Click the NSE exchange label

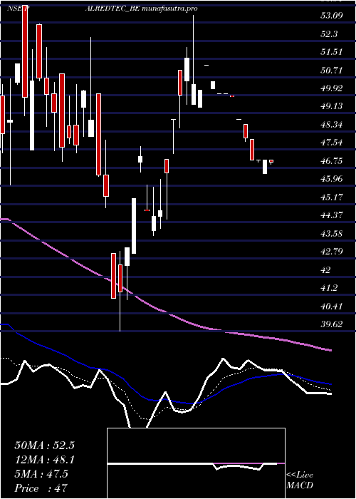[13, 9]
